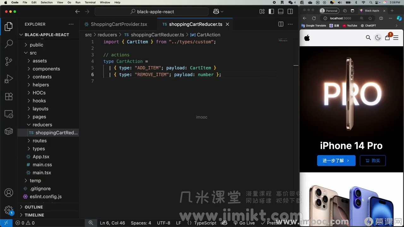Toggle primary side bar layout button
This screenshot has height=227, width=404.
click(x=271, y=12)
